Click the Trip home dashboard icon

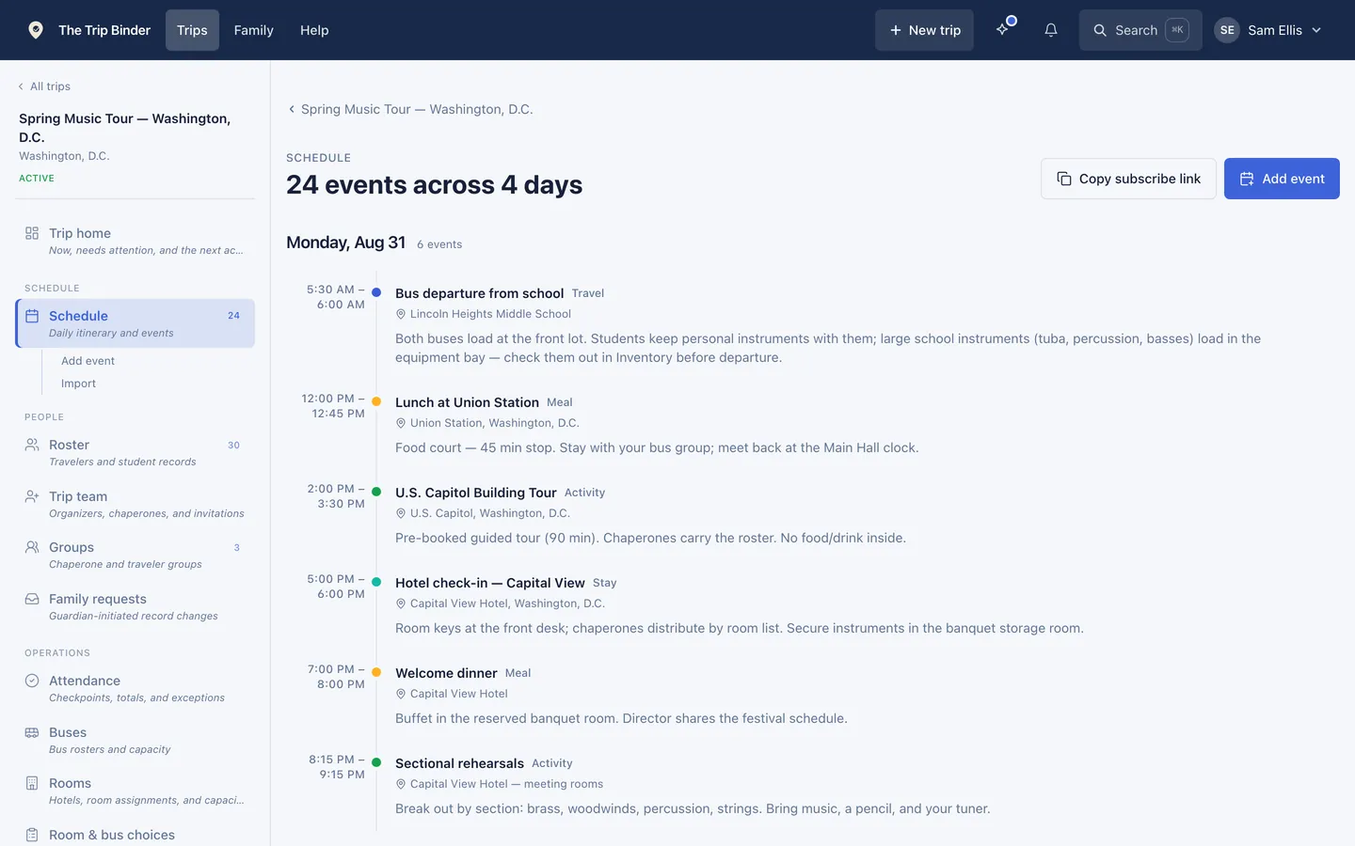(x=32, y=233)
